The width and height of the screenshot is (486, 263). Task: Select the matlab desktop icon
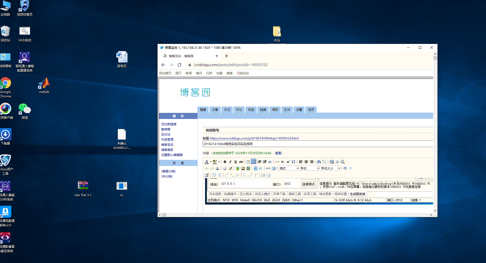coord(44,86)
